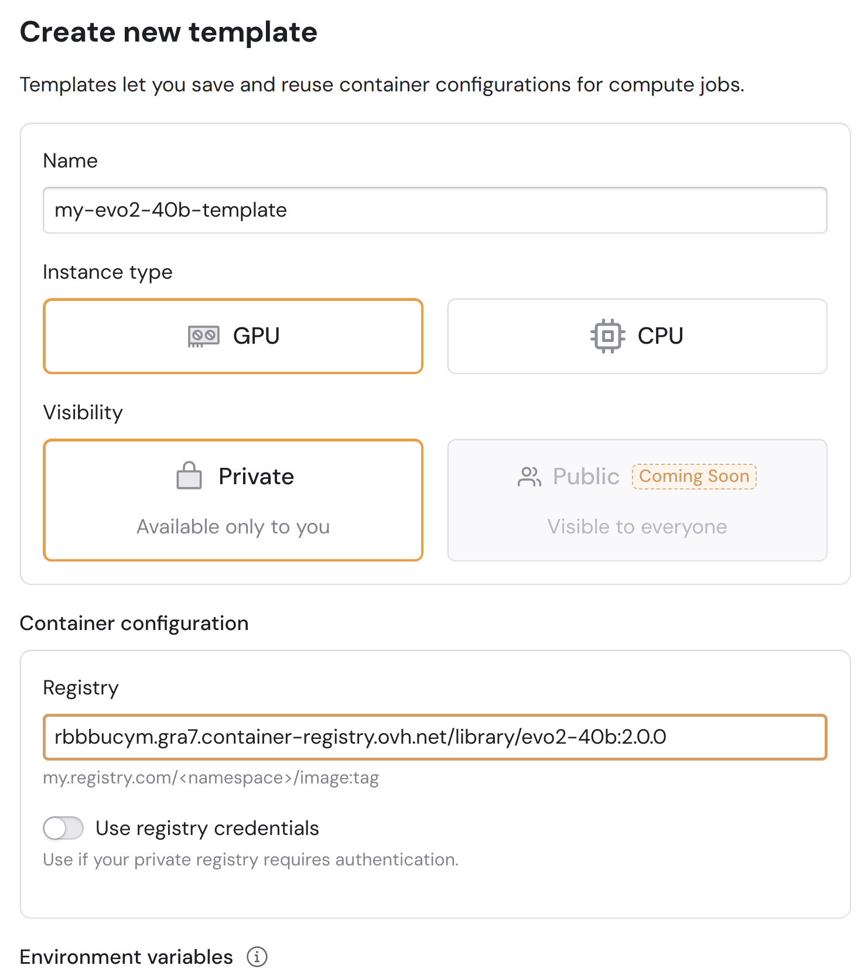Click the Public users icon

(529, 477)
